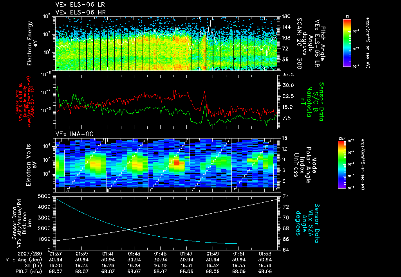Click the DEF label above the color bar
Viewport: 401px width, 277px height.
(x=342, y=138)
